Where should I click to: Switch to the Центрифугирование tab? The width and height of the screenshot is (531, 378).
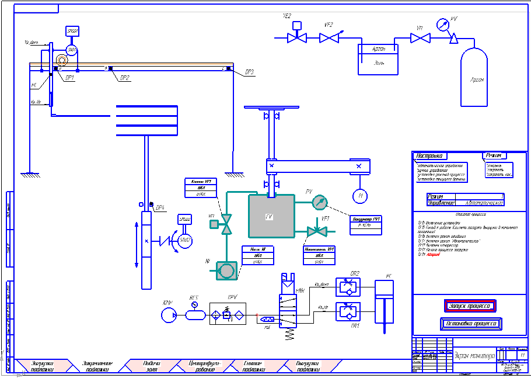pyautogui.click(x=205, y=366)
